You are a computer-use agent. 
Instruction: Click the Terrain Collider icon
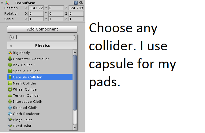click(x=10, y=95)
